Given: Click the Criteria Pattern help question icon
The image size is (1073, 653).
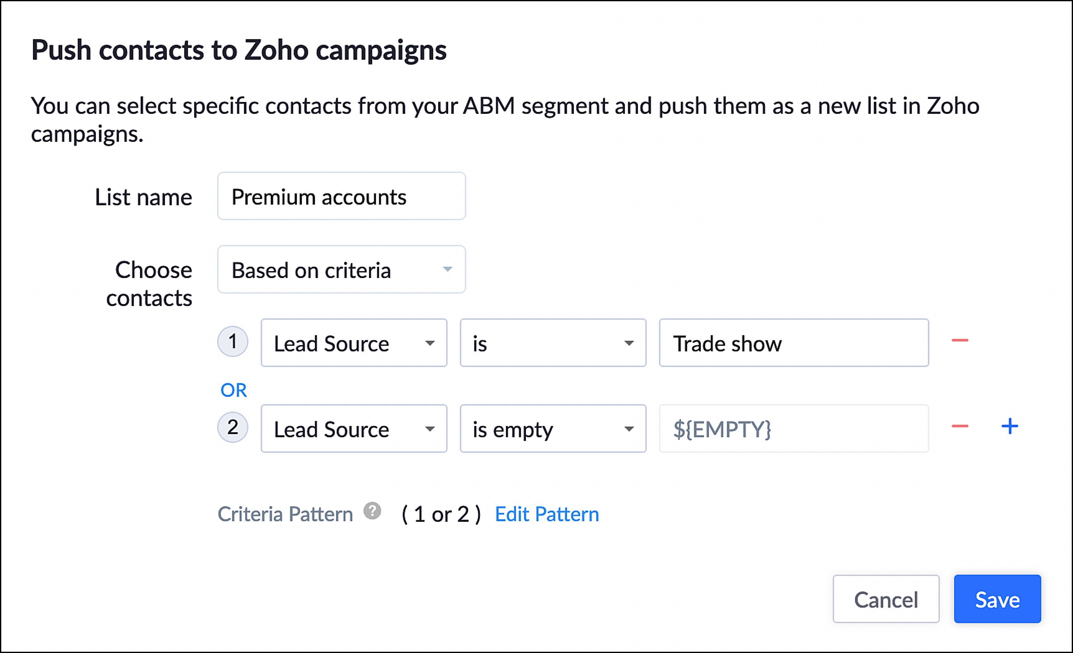Looking at the screenshot, I should click(x=372, y=511).
